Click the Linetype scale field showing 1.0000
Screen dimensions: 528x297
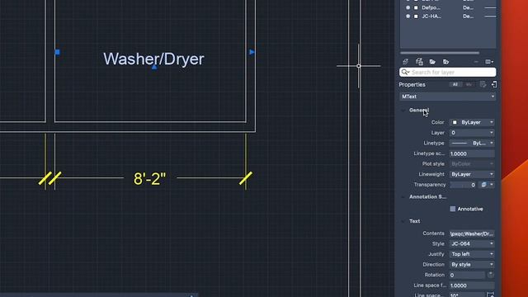point(472,153)
